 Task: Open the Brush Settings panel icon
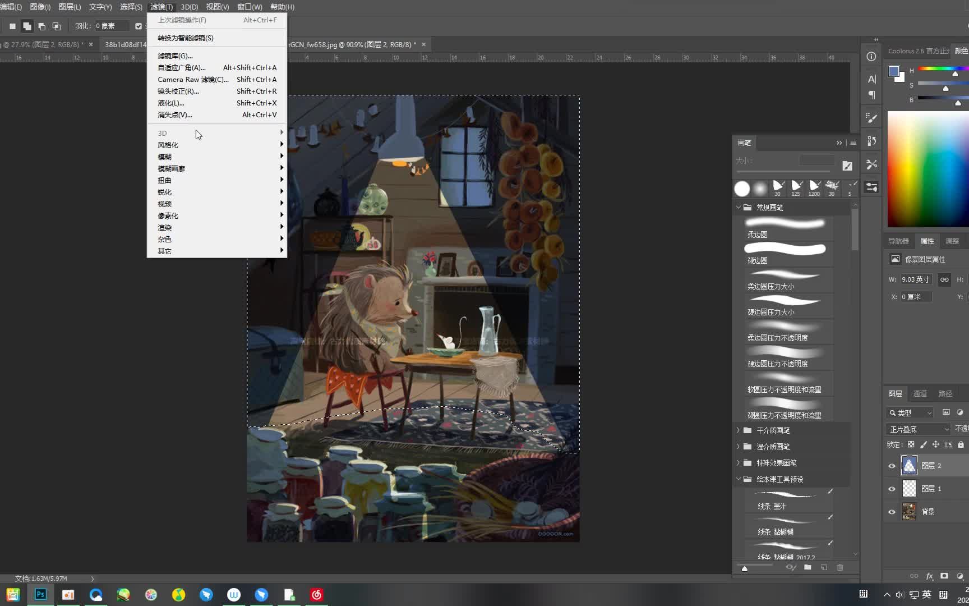point(871,118)
